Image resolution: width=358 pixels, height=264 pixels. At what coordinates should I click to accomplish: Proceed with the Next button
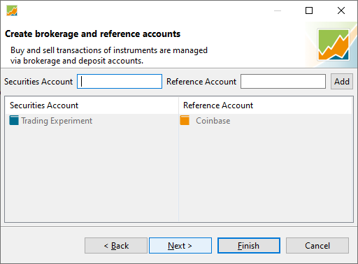(x=180, y=246)
